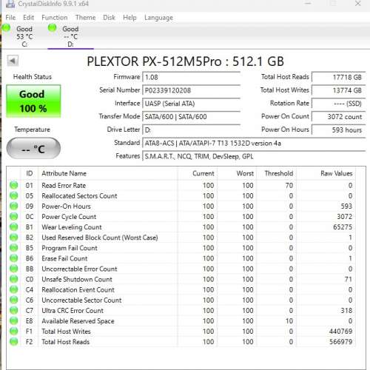Click the Interface field UASP (Serial ATA)

pyautogui.click(x=191, y=104)
